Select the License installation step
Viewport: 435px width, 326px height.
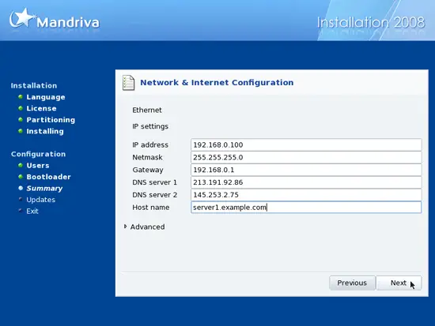click(x=41, y=108)
